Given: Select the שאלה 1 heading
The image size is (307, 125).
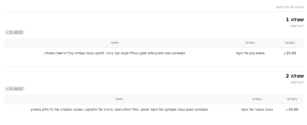Looking at the screenshot, I should [x=295, y=20].
